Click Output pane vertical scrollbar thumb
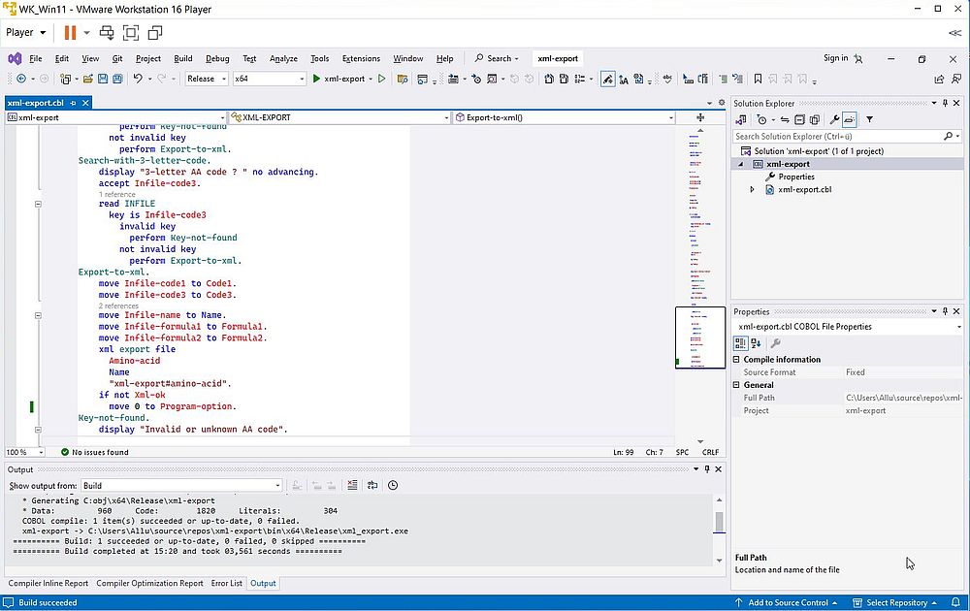 [x=719, y=522]
